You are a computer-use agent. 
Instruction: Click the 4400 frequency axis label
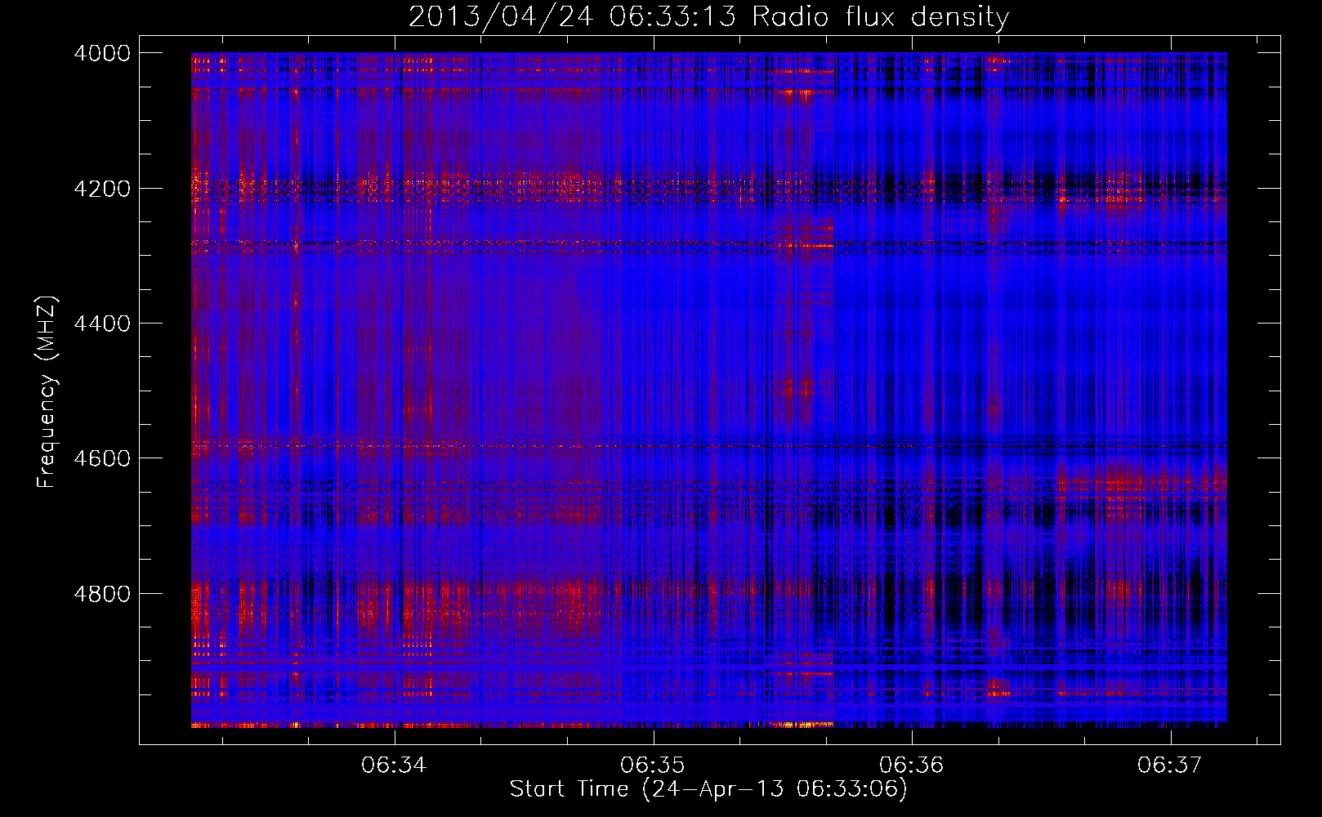click(102, 324)
